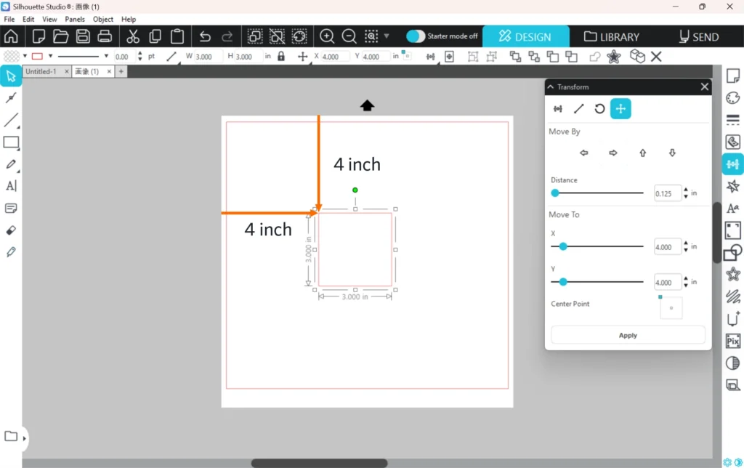Click the Apply button
Image resolution: width=744 pixels, height=468 pixels.
click(628, 335)
